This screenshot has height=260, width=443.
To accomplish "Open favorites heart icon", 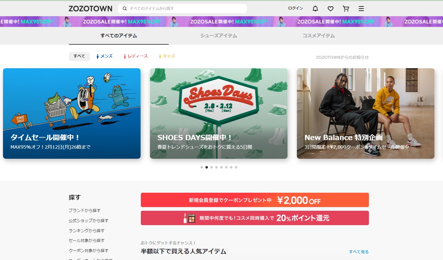I will (x=331, y=9).
